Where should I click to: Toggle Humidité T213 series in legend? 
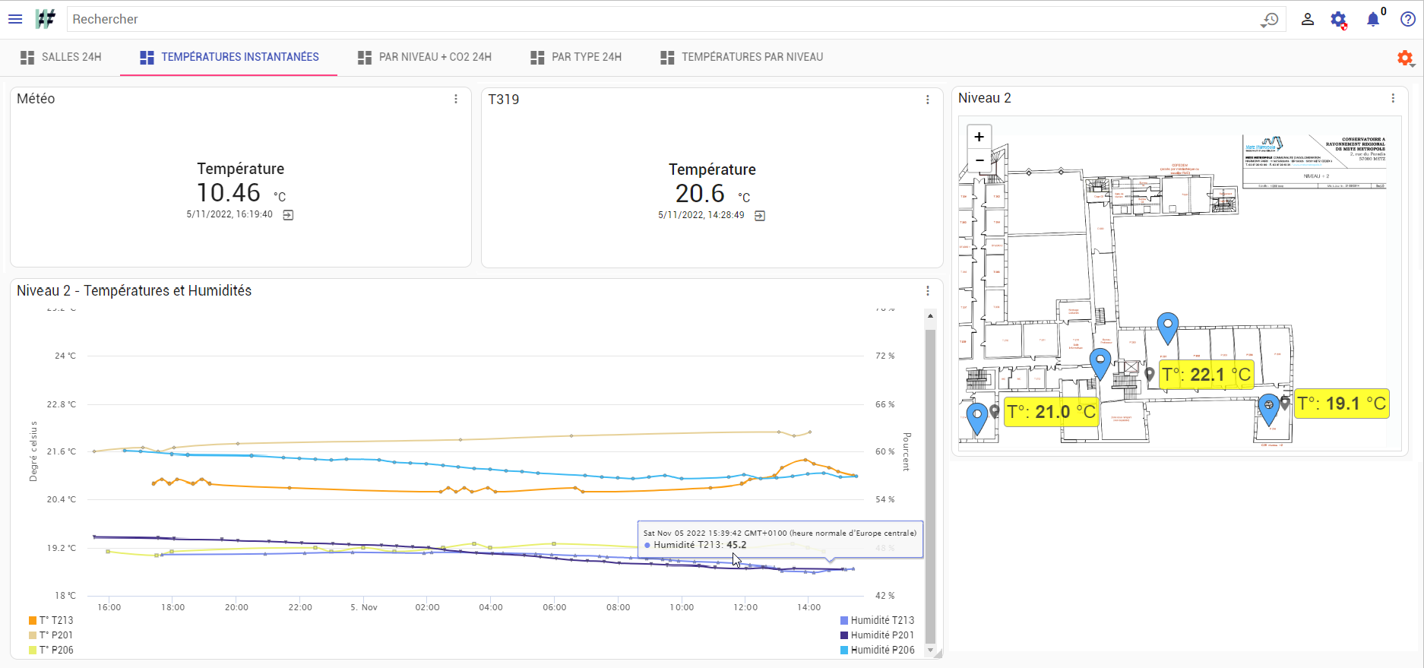[x=877, y=620]
